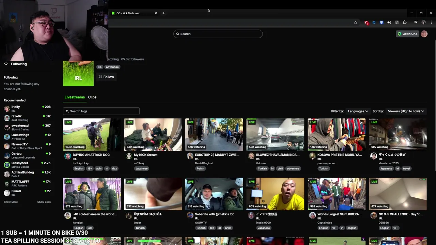Image resolution: width=436 pixels, height=245 pixels.
Task: Click the adin tag on ATTACK DOG stream
Action: [x=99, y=168]
